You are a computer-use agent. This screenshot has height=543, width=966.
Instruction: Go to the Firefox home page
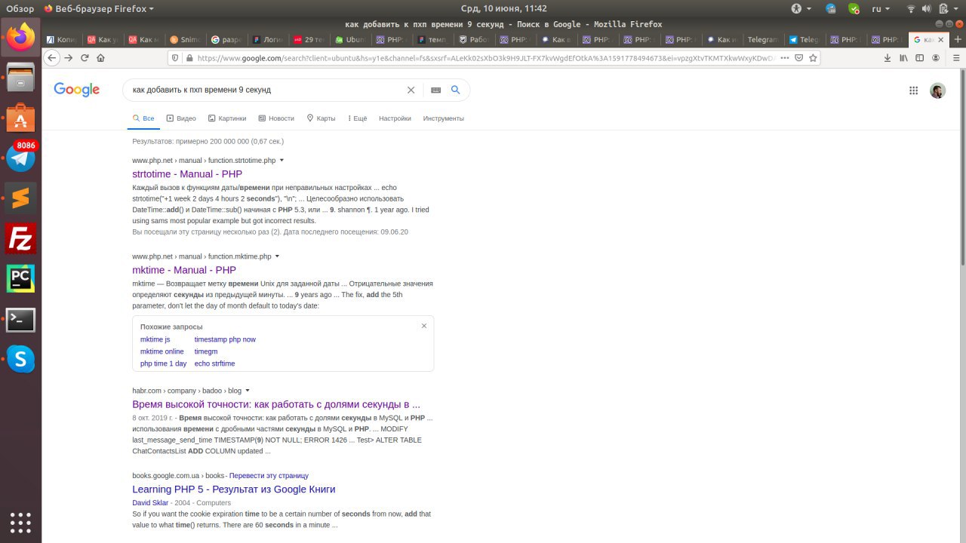[101, 57]
